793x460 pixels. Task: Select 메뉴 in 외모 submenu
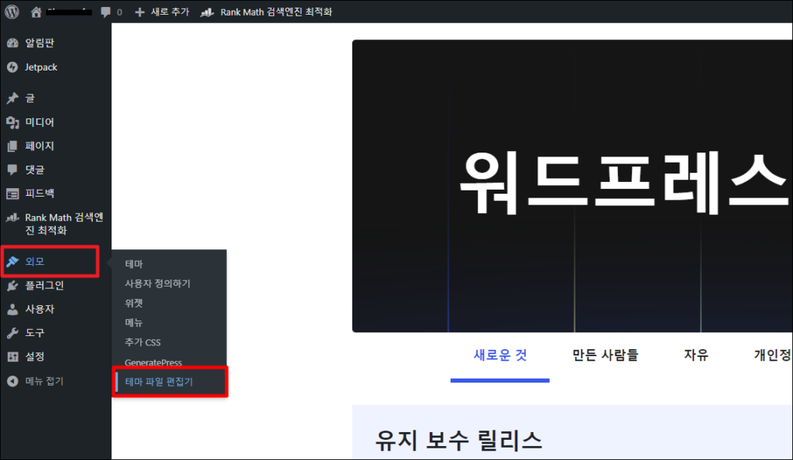pos(134,322)
